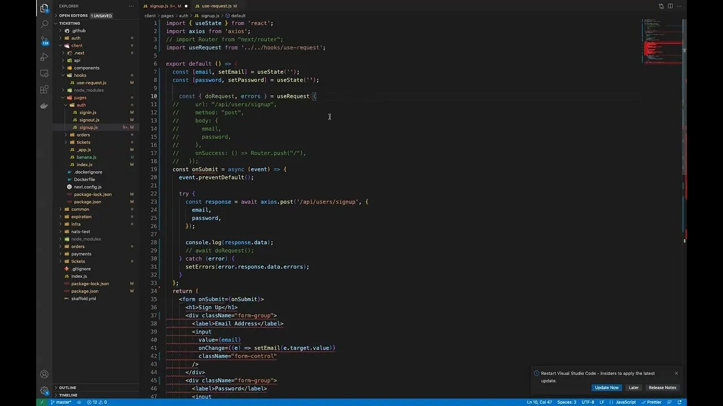The height and width of the screenshot is (406, 723).
Task: Open the Remote Explorer icon
Action: click(44, 73)
